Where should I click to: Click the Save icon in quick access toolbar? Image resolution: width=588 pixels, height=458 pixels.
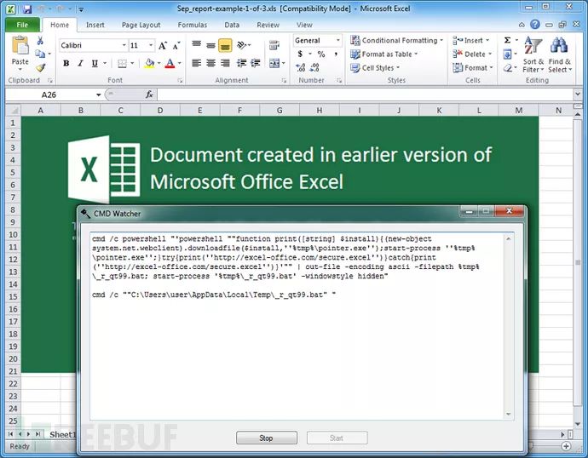coord(27,9)
